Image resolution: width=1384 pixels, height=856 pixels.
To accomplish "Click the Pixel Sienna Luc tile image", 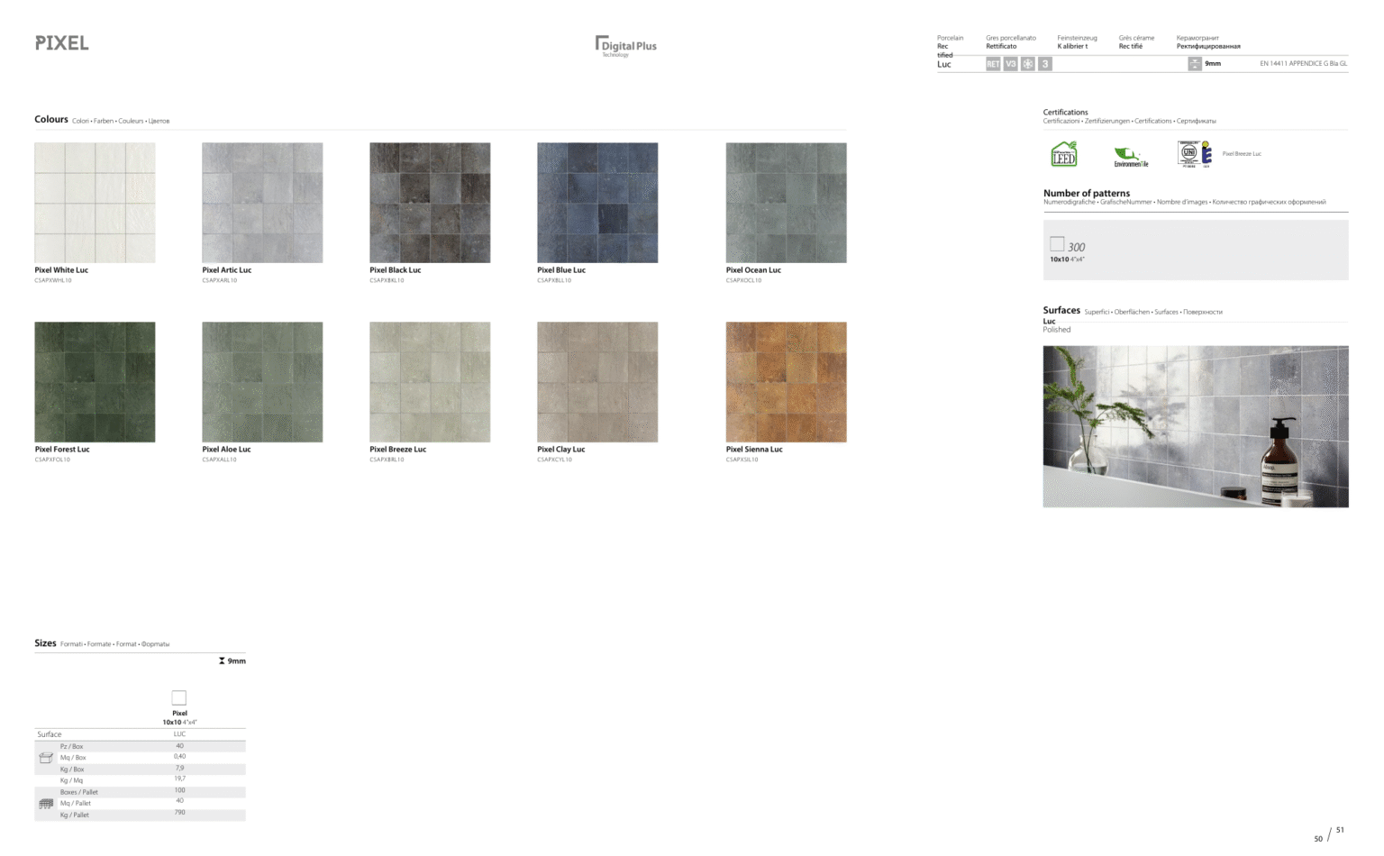I will (785, 382).
